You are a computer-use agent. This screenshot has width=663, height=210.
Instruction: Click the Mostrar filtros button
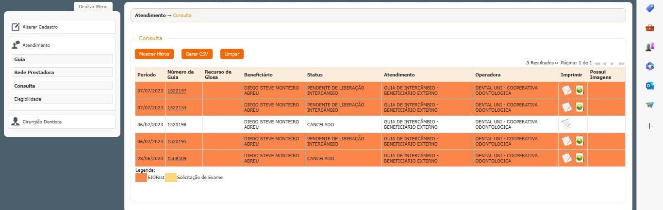point(154,54)
